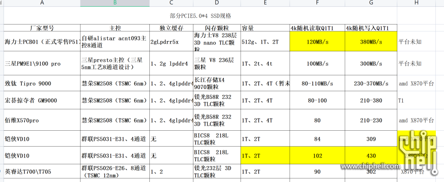Click the '4k随机读取Q1T1' header cell
444x182 pixels.
coord(317,28)
